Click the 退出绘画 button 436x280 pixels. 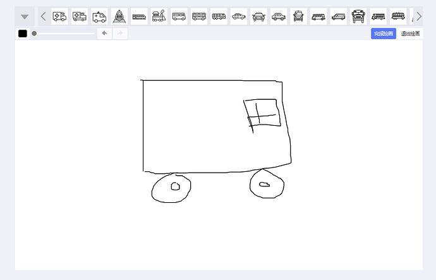coord(409,33)
